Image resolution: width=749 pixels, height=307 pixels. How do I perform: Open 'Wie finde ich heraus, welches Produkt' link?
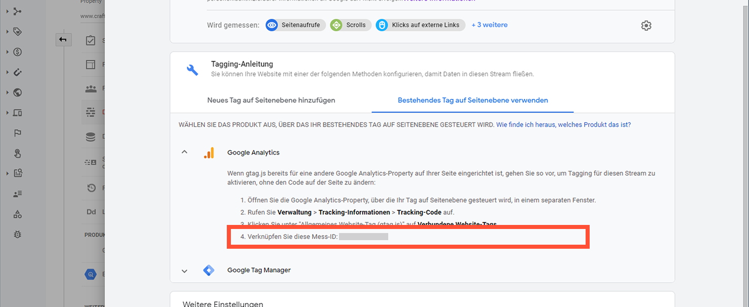(563, 125)
